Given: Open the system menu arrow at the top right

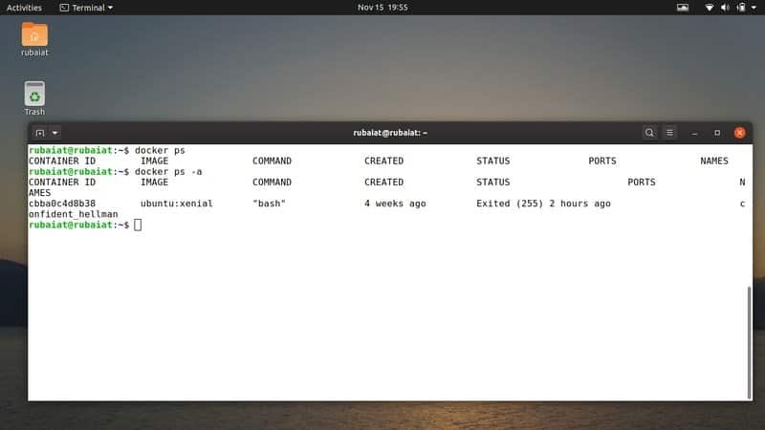Looking at the screenshot, I should coord(753,7).
